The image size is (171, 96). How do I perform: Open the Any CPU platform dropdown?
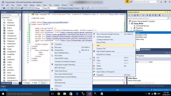pos(50,8)
